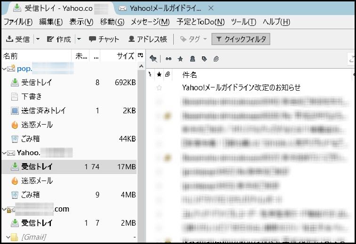Click the 下書き draft page icon
The height and width of the screenshot is (244, 356).
click(14, 96)
